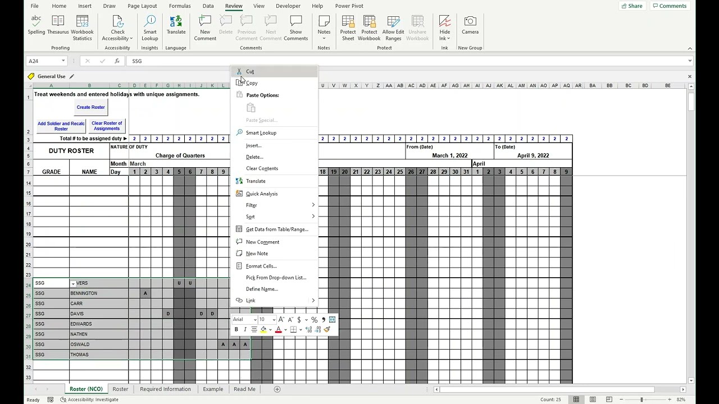Open the Formulas ribbon tab
Image resolution: width=719 pixels, height=404 pixels.
(180, 6)
